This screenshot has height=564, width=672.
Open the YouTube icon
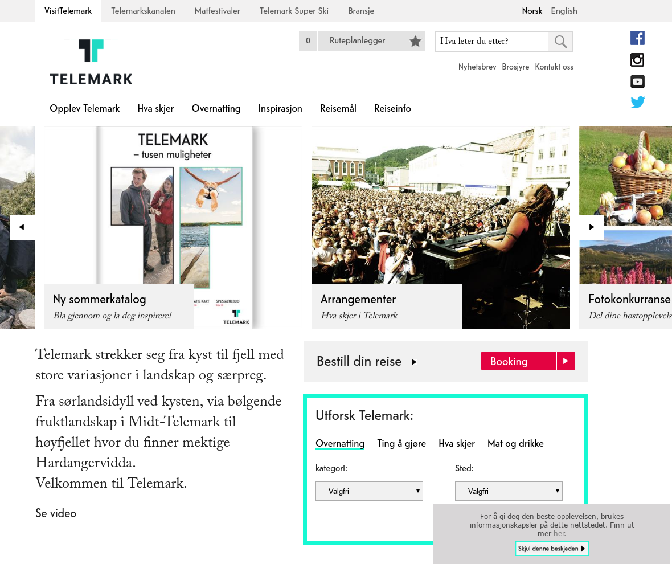(x=637, y=81)
